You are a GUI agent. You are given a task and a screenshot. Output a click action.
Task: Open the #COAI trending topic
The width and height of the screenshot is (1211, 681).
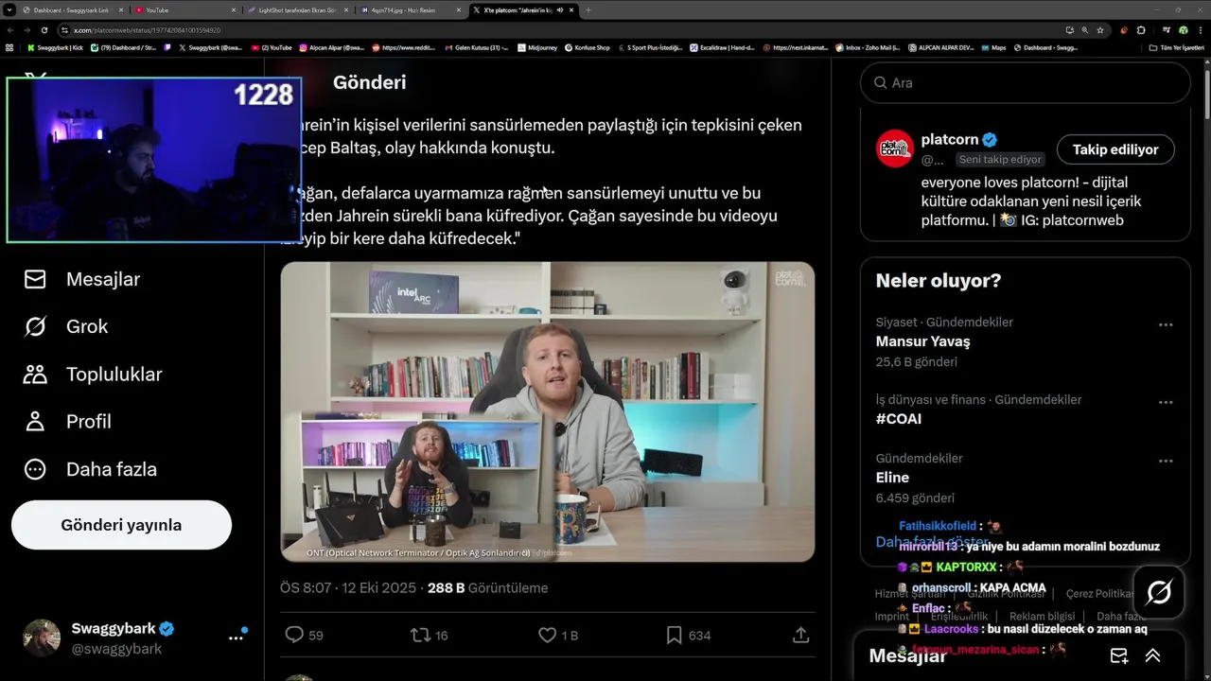tap(899, 419)
